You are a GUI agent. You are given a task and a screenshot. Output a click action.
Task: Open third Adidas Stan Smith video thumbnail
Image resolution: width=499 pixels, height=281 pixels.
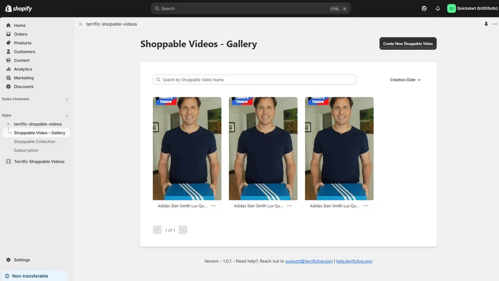[x=339, y=149]
